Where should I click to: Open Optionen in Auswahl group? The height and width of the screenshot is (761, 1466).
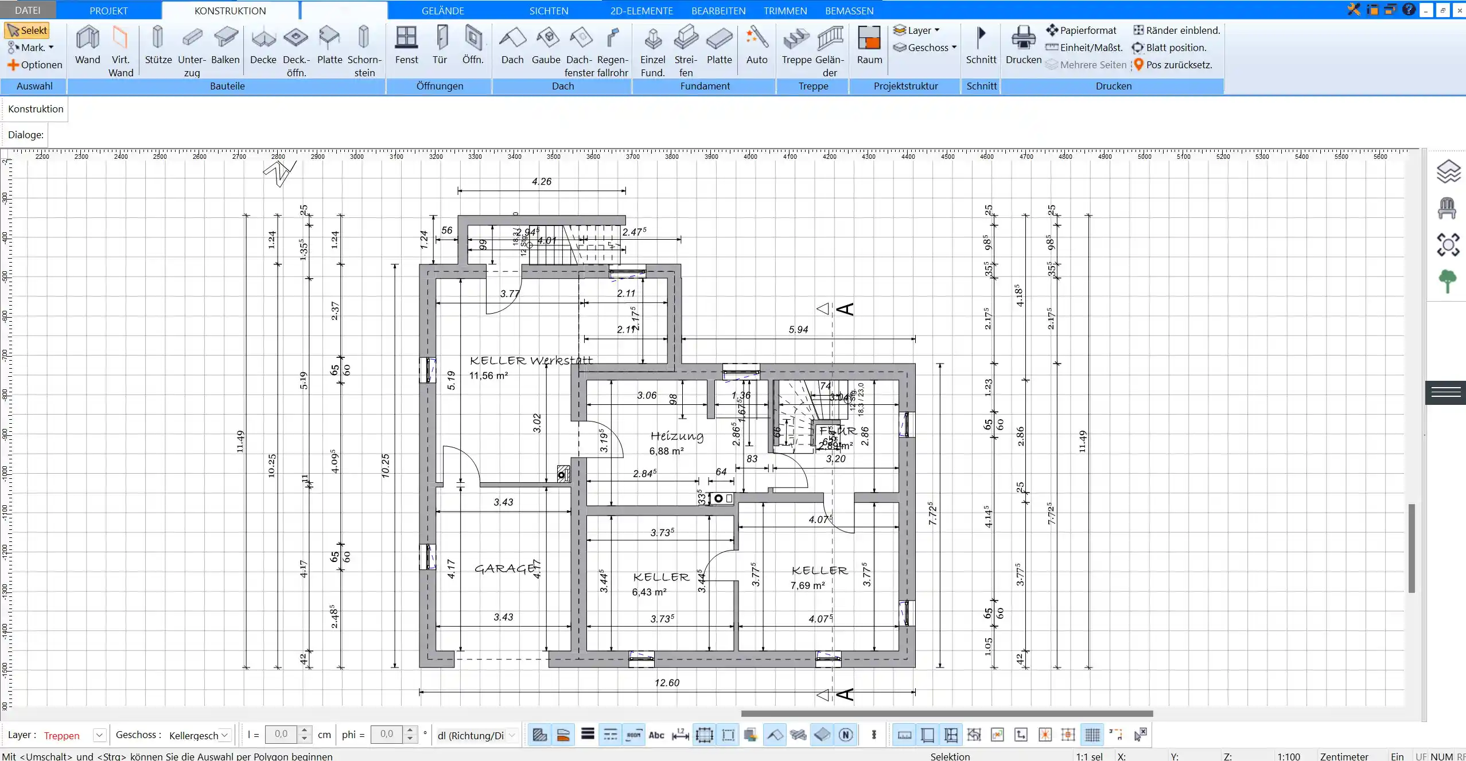tap(34, 65)
